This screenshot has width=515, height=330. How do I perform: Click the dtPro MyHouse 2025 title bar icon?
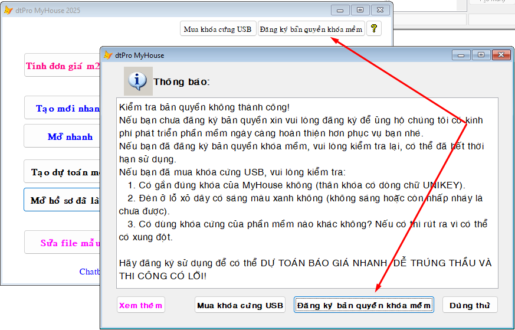[8, 10]
